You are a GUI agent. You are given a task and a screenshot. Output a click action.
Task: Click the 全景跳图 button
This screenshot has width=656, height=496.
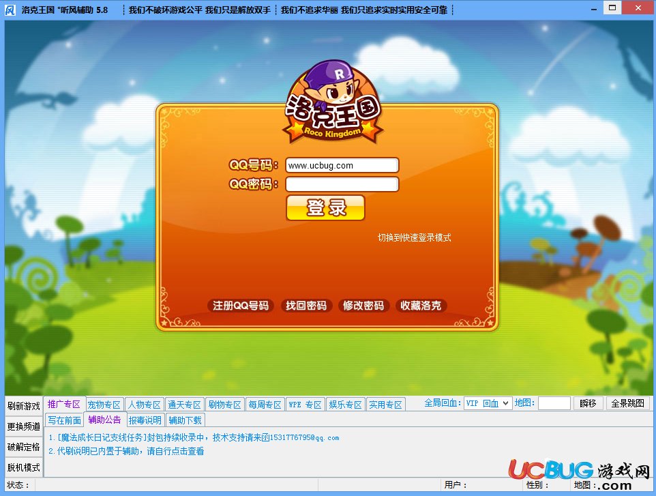coord(627,403)
